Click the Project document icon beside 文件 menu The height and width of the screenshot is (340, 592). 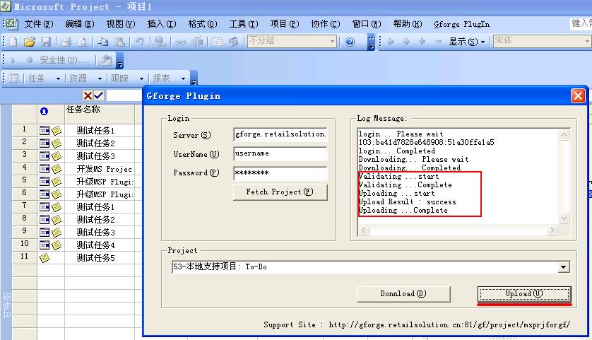point(12,24)
